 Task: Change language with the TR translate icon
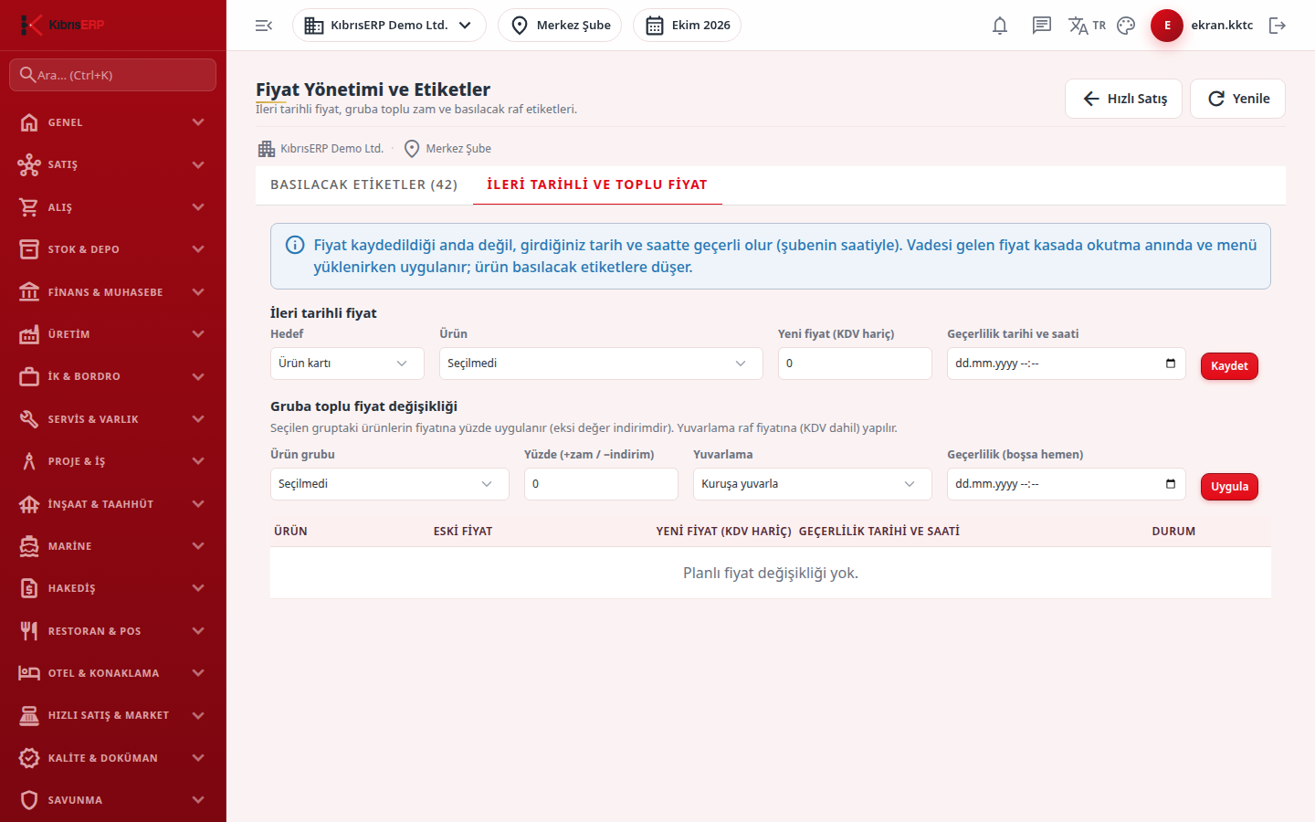point(1087,26)
